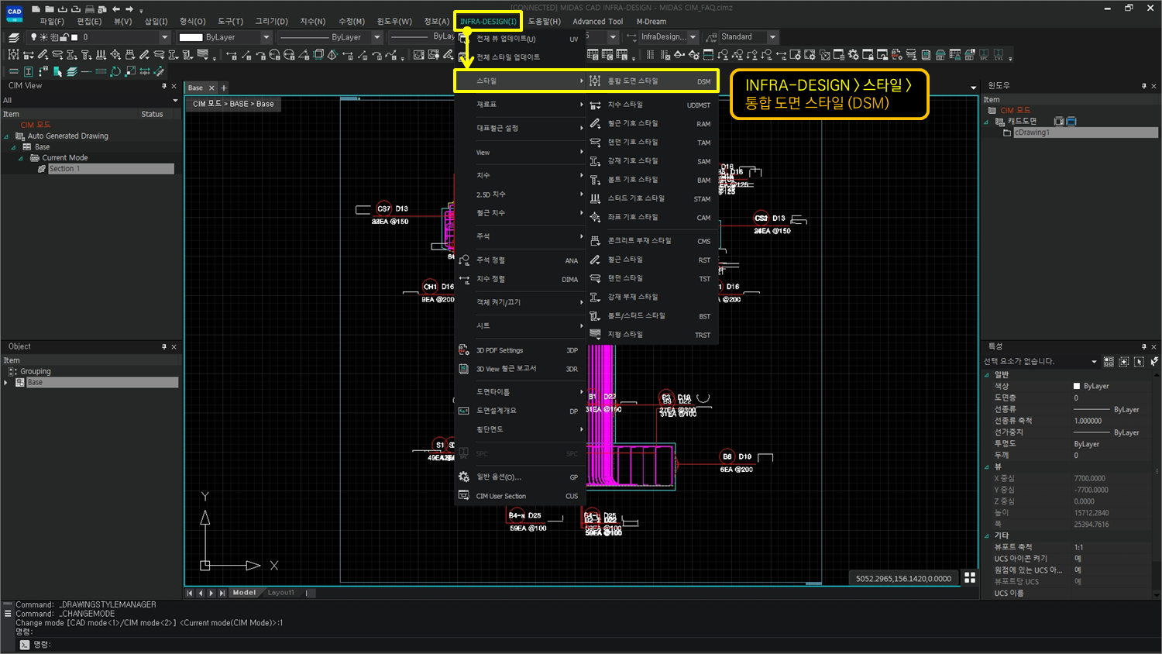Click the command history lines icon

8,613
